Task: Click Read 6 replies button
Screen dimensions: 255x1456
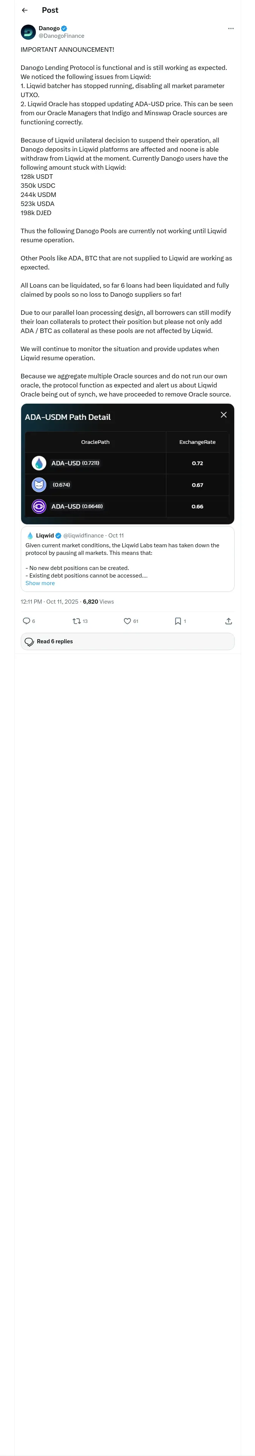Action: [127, 641]
